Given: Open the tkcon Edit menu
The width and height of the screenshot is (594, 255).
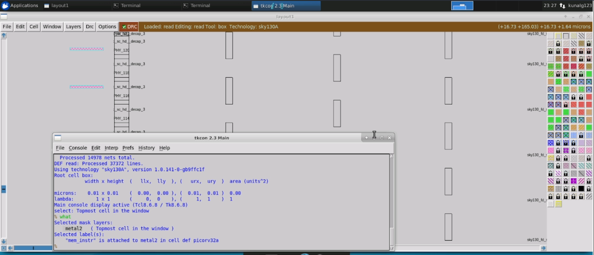Looking at the screenshot, I should (x=96, y=148).
